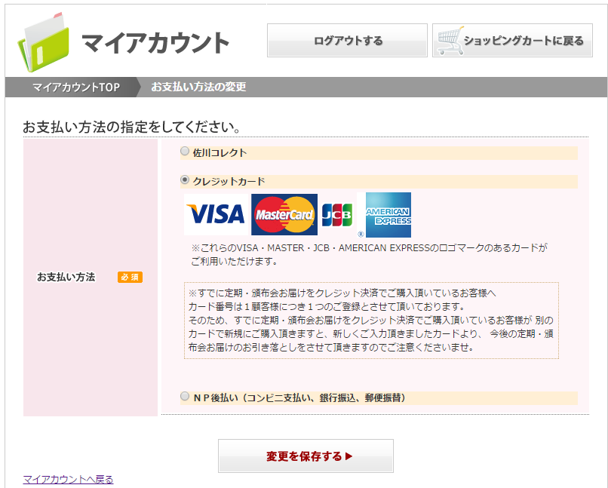
Task: Click the マイアカウント page title
Action: point(155,43)
